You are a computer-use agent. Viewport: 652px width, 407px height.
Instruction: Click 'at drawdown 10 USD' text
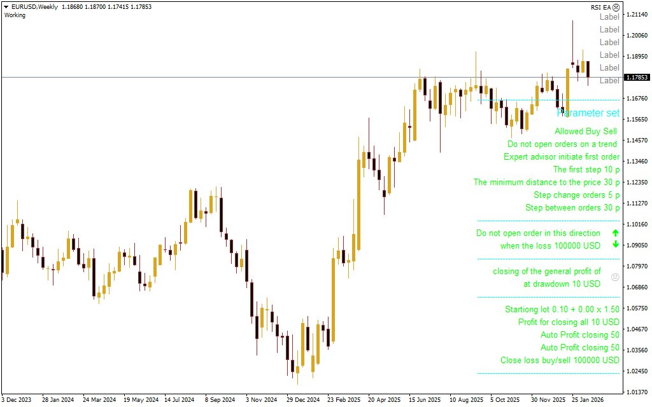point(562,284)
